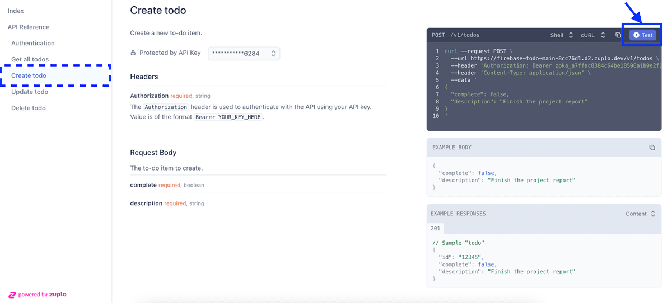Open the Delete todo endpoint

click(29, 108)
